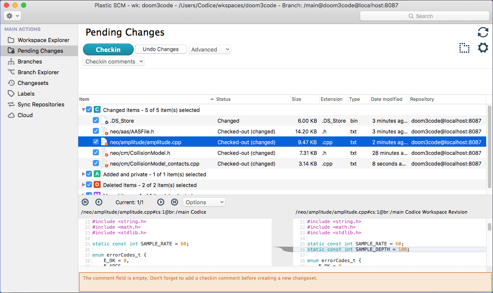Open the diff Options dropdown

point(204,202)
